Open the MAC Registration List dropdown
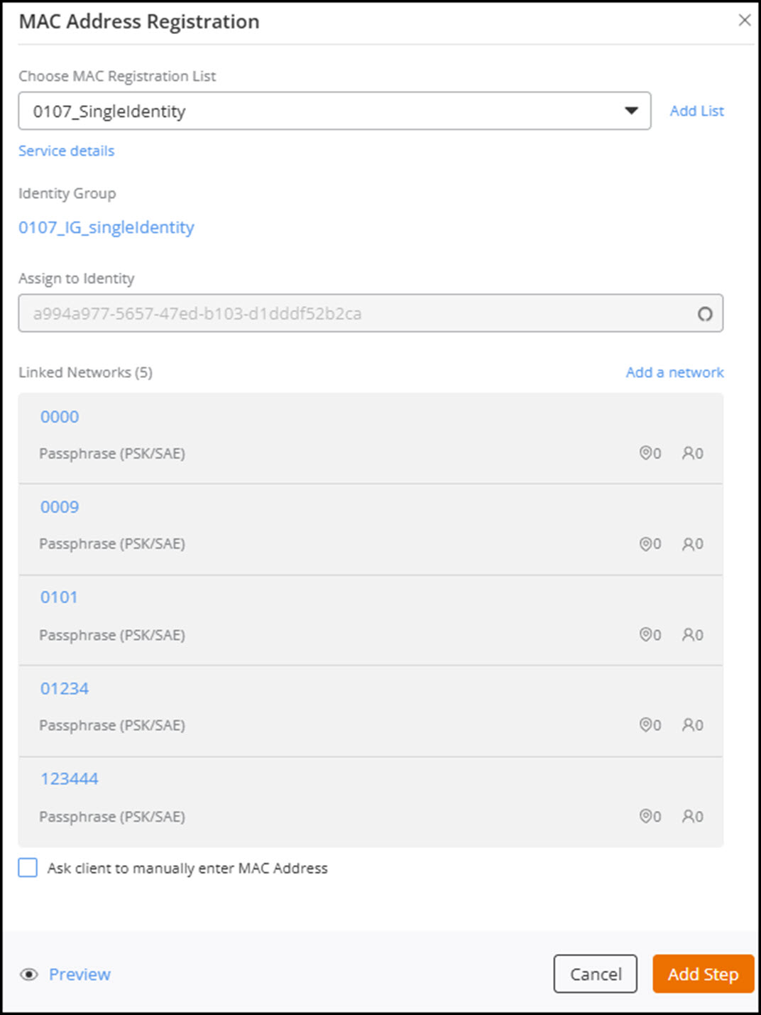The height and width of the screenshot is (1015, 761). [x=334, y=111]
